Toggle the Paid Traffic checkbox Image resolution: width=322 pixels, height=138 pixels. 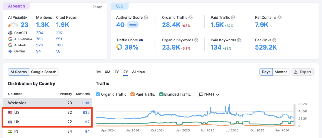(x=132, y=94)
